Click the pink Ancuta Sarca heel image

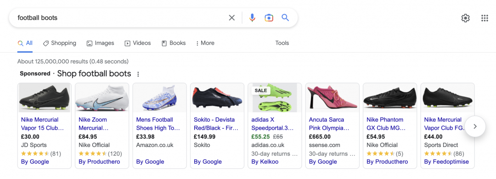[x=333, y=98]
